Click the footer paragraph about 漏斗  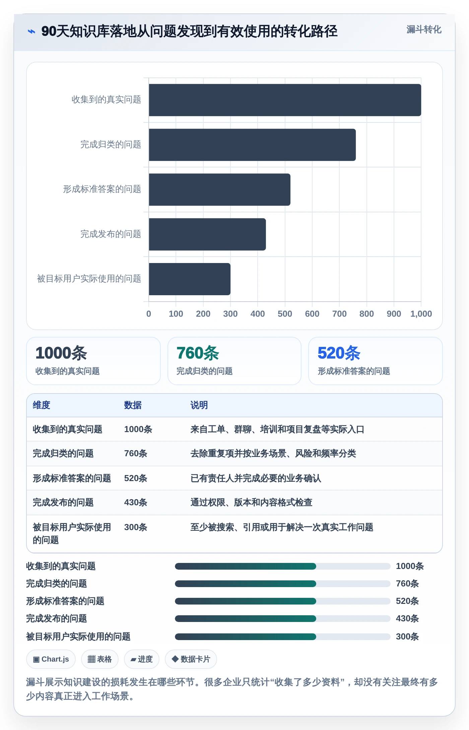(x=232, y=689)
